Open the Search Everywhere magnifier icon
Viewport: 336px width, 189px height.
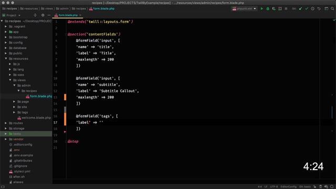point(332,9)
